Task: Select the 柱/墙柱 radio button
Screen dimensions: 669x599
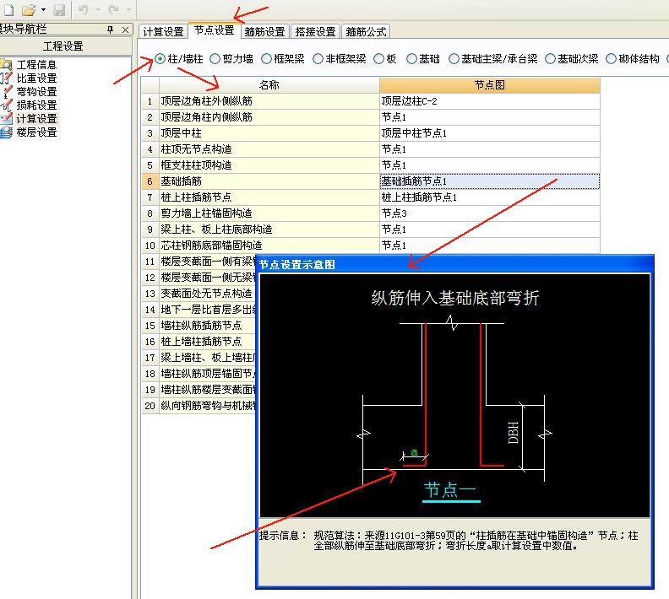Action: click(x=160, y=59)
